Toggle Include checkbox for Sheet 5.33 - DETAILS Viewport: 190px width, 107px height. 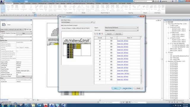(x=100, y=50)
